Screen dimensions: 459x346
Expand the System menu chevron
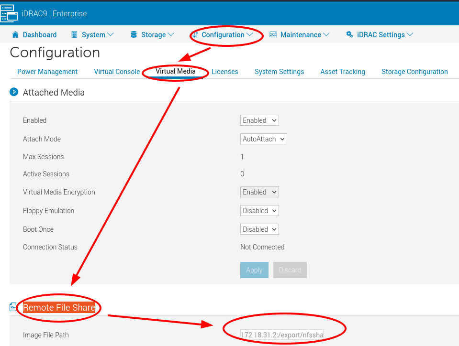click(111, 34)
